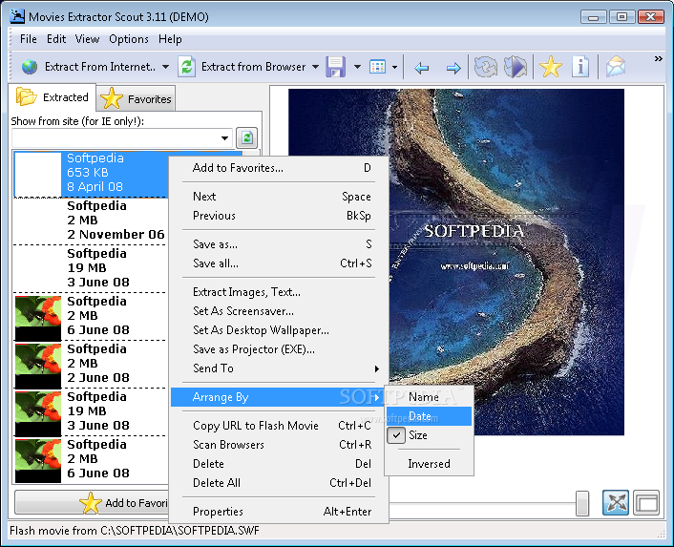Open the Save button dropdown arrow

pyautogui.click(x=357, y=67)
